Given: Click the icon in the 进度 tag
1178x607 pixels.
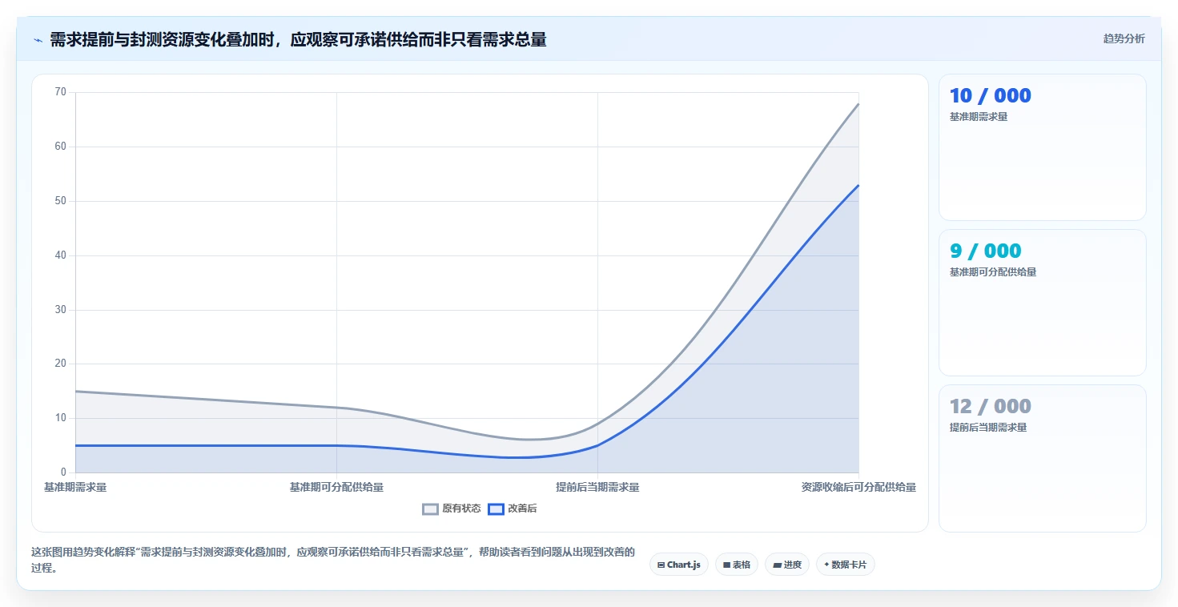Looking at the screenshot, I should (777, 565).
